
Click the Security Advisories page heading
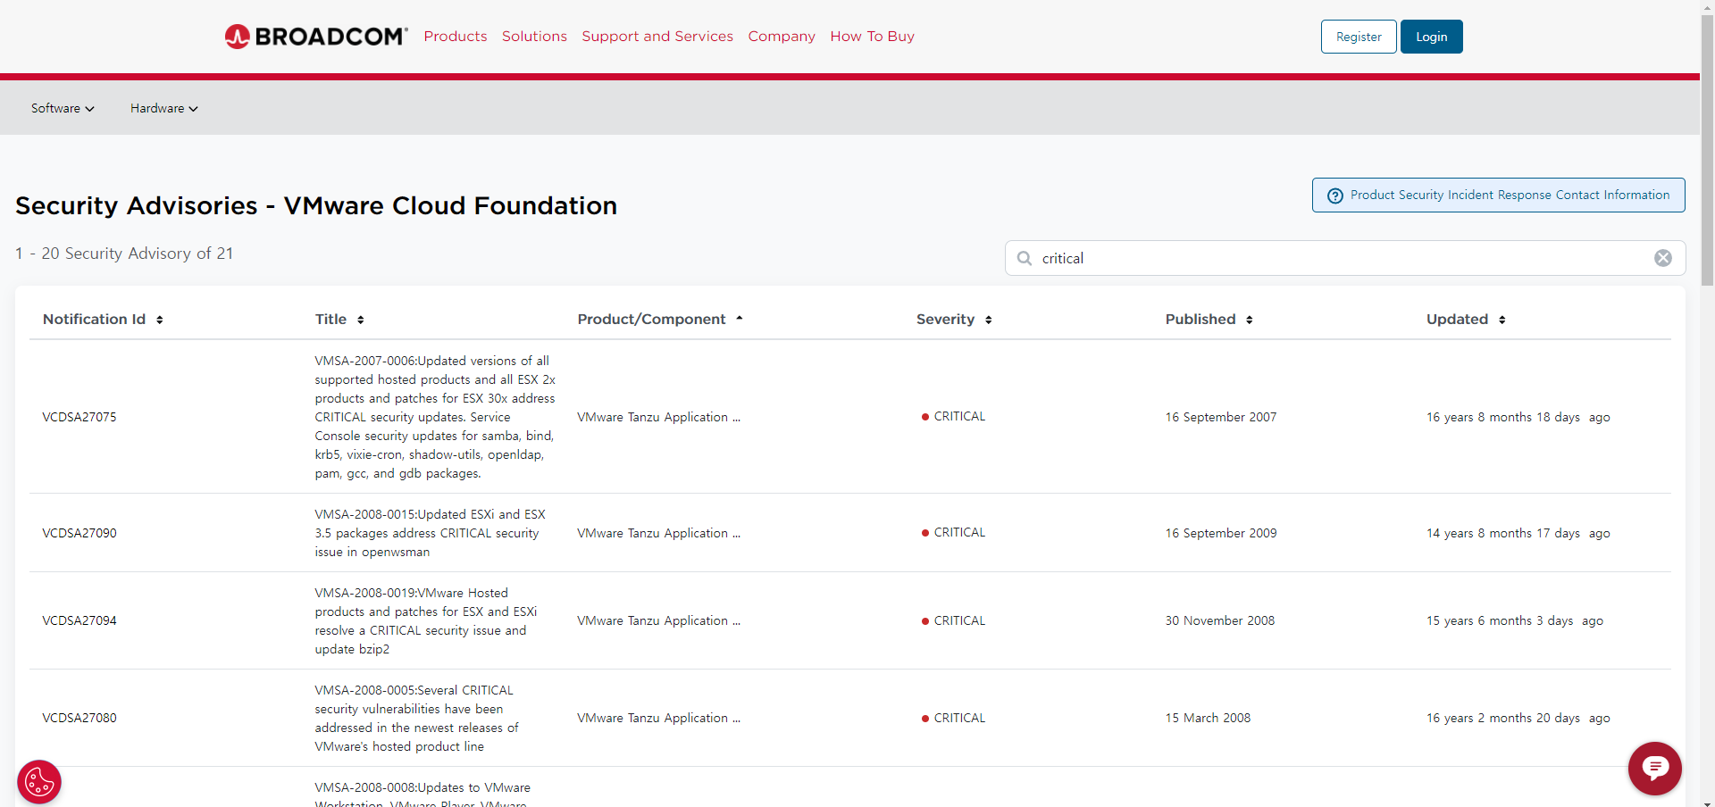pyautogui.click(x=316, y=205)
